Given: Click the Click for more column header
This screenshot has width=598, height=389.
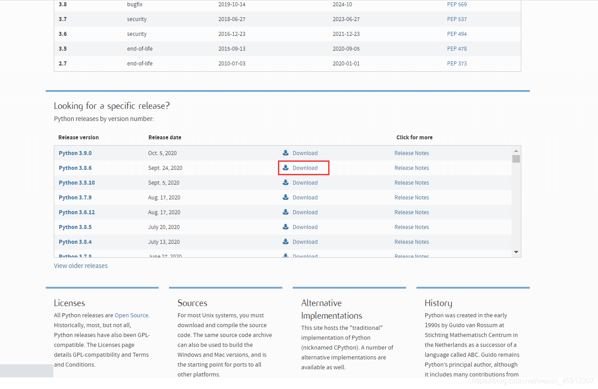Looking at the screenshot, I should [415, 138].
